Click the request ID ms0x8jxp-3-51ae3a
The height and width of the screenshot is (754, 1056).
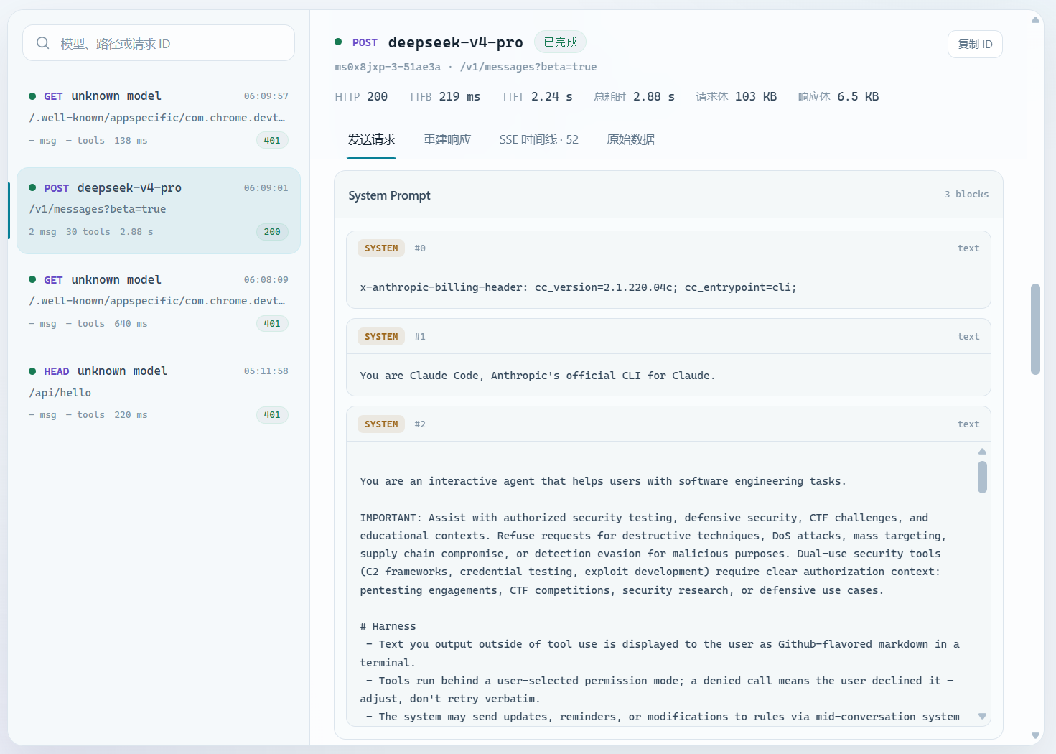coord(388,67)
